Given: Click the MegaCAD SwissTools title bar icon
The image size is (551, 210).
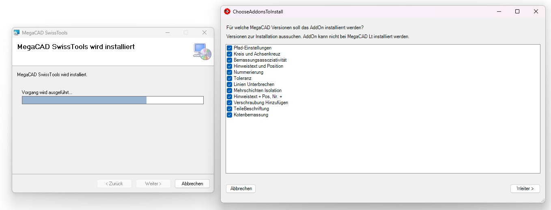Looking at the screenshot, I should [x=17, y=32].
